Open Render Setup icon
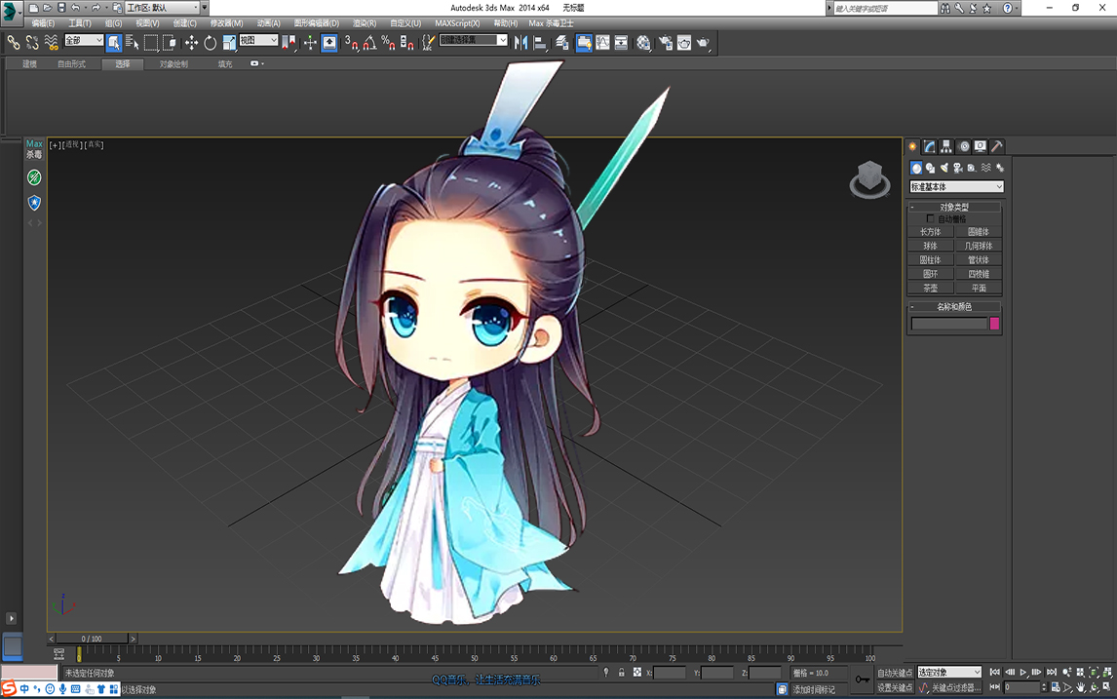 666,43
